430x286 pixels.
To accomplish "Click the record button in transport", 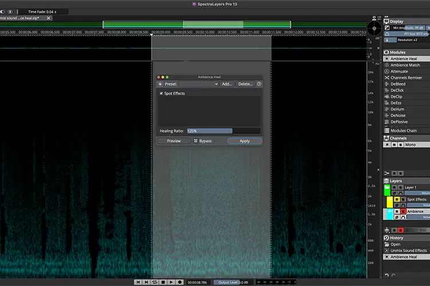I will pos(180,282).
